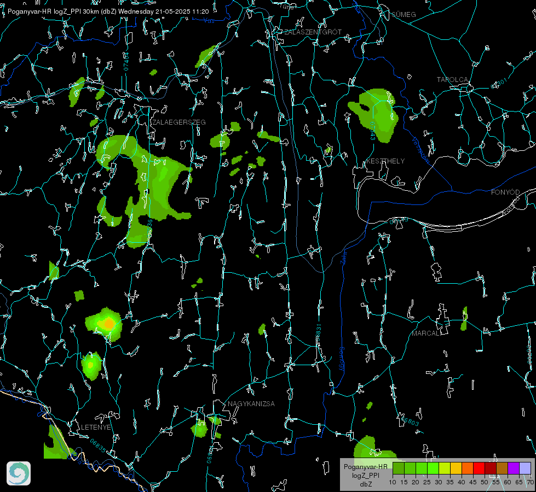The width and height of the screenshot is (536, 492).
Task: Pick the brown 55–60 dBZ legend swatch
Action: 502,468
